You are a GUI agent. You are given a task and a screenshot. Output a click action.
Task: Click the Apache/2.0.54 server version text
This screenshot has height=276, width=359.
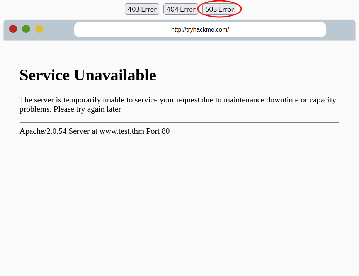44,131
